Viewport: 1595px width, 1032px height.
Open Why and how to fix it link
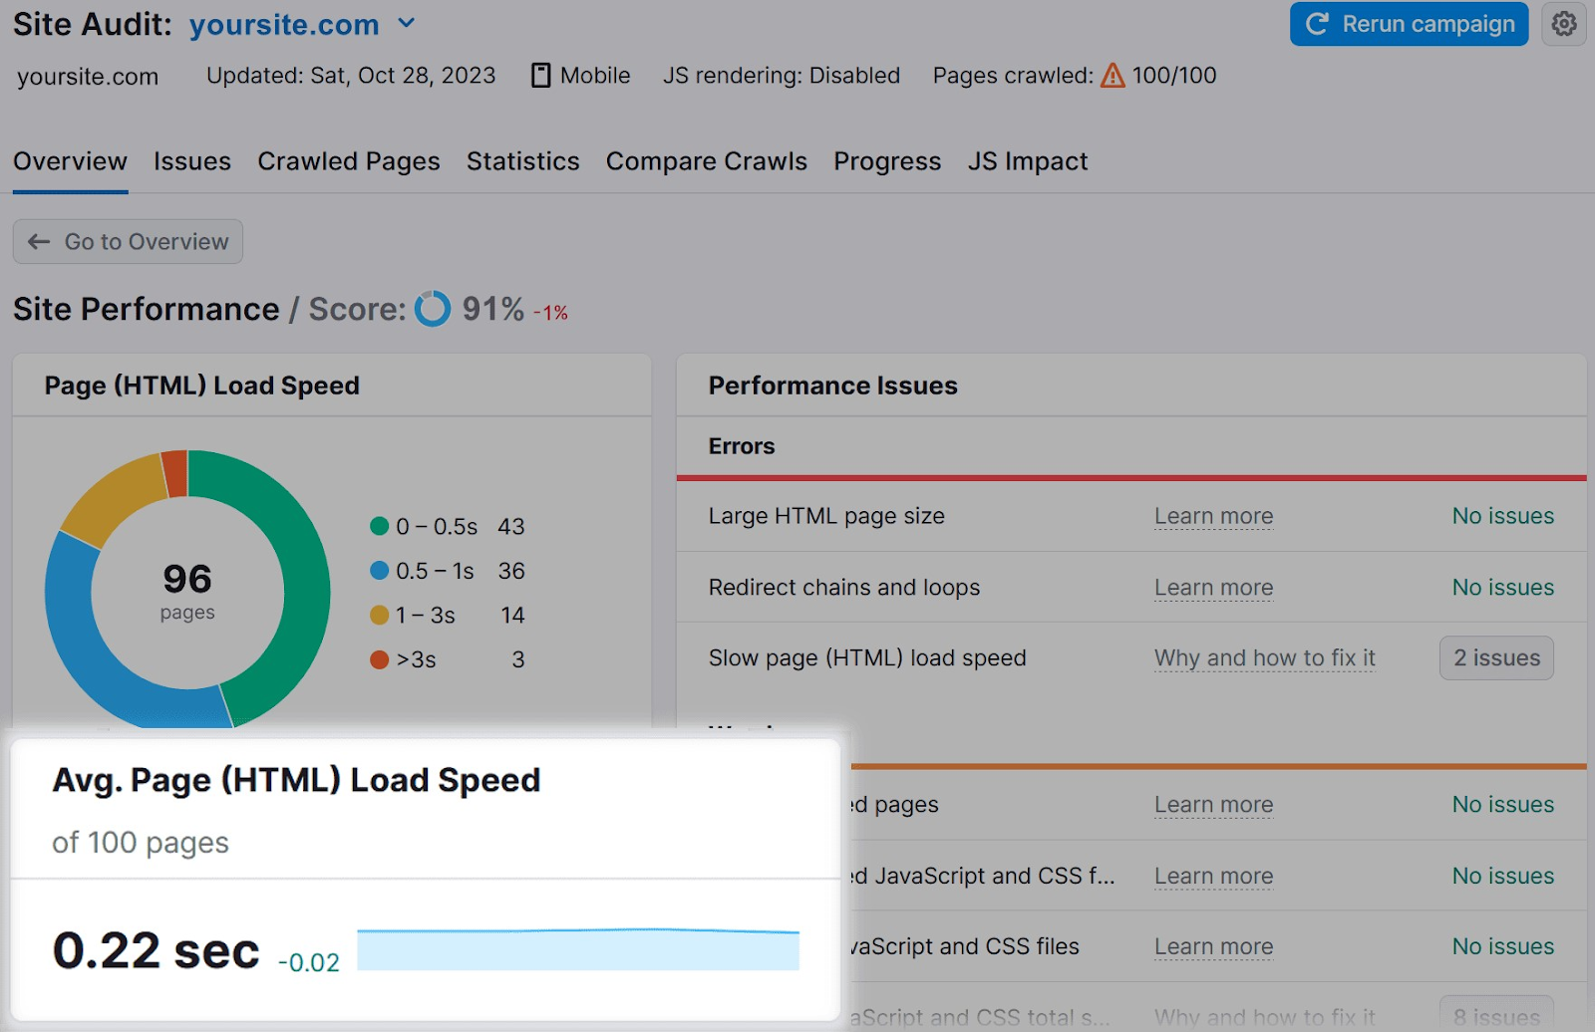click(1264, 657)
